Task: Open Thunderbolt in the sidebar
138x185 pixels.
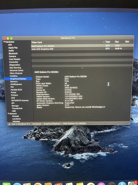Action: [x=17, y=108]
